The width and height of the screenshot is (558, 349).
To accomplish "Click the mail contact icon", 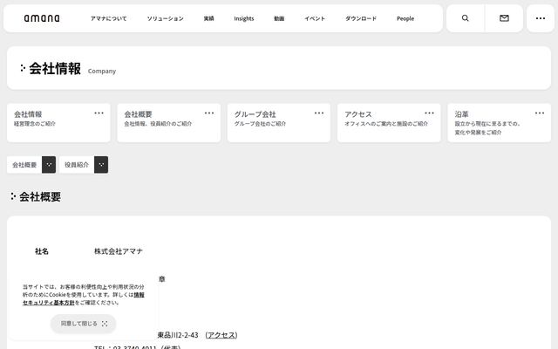I will 504,18.
